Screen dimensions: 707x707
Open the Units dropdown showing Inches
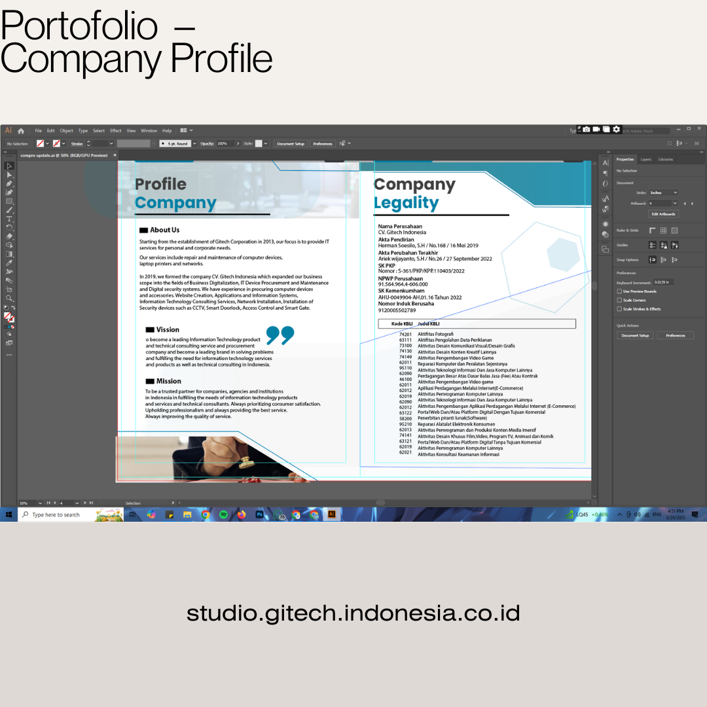tap(663, 192)
